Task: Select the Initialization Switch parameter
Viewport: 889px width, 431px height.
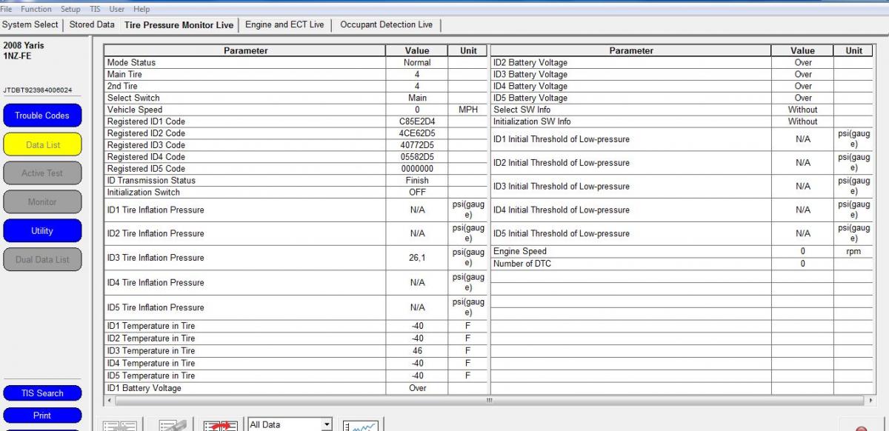Action: 244,193
